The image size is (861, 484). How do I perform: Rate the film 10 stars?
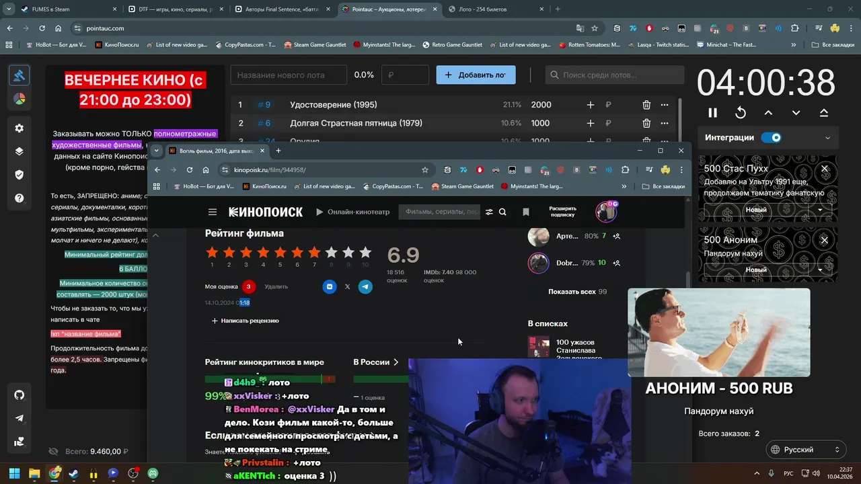tap(365, 253)
